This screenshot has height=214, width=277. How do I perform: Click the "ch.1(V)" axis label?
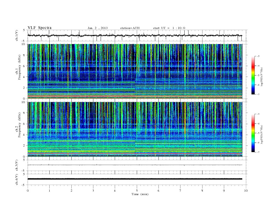pyautogui.click(x=17, y=35)
